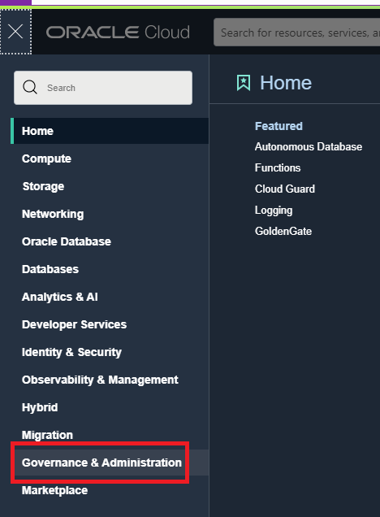This screenshot has width=380, height=517.
Task: Open the Oracle Database category
Action: pos(67,241)
